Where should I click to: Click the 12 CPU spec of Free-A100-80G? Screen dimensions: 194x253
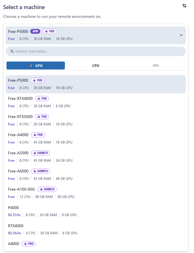pyautogui.click(x=25, y=197)
